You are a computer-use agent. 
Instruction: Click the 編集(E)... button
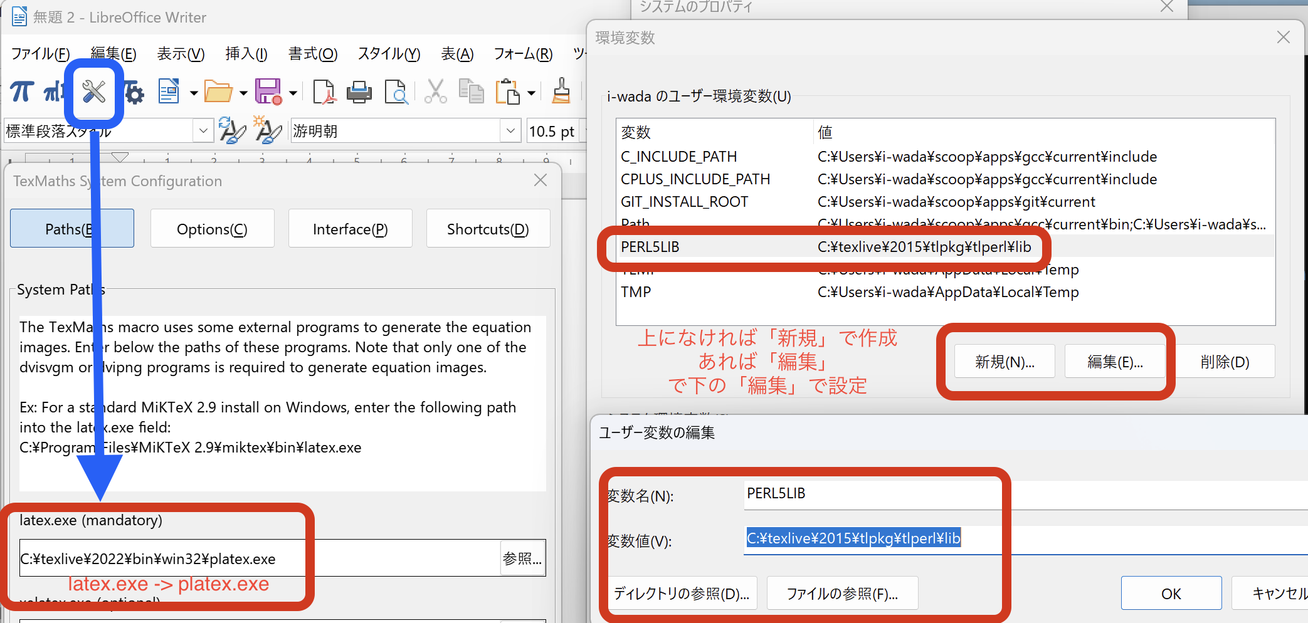tap(1115, 362)
